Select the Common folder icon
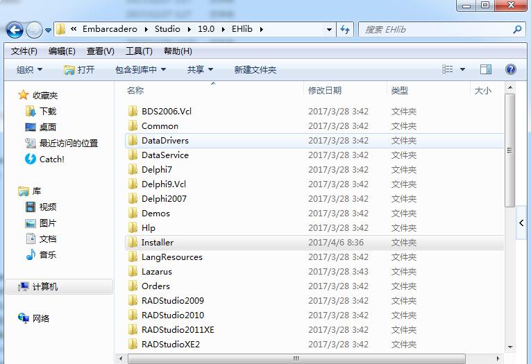This screenshot has width=531, height=364. click(x=133, y=125)
